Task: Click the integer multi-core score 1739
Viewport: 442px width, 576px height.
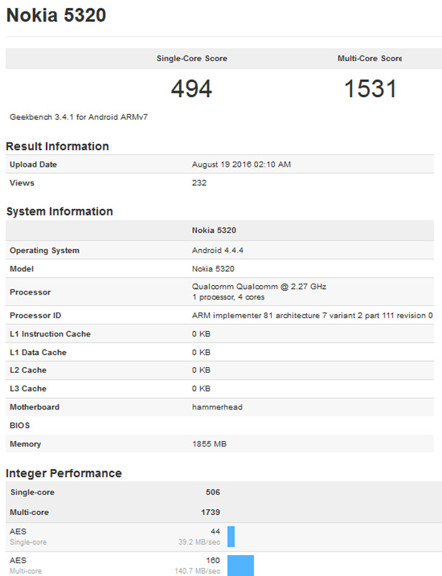Action: (211, 513)
